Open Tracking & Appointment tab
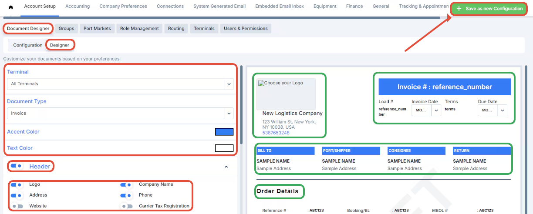533x214 pixels. (424, 6)
